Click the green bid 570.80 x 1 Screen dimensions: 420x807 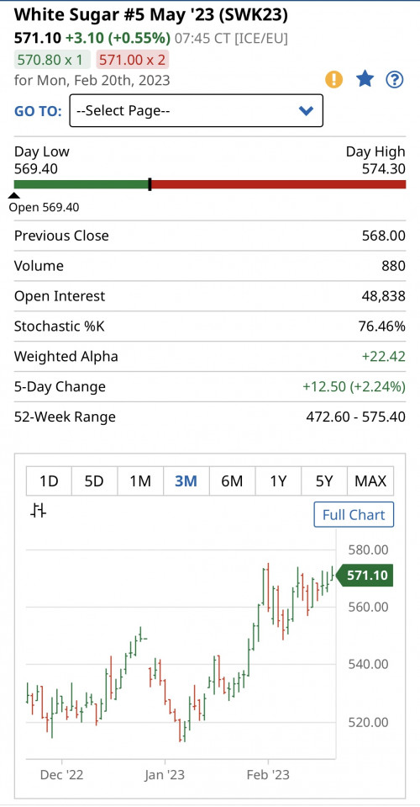pos(52,60)
